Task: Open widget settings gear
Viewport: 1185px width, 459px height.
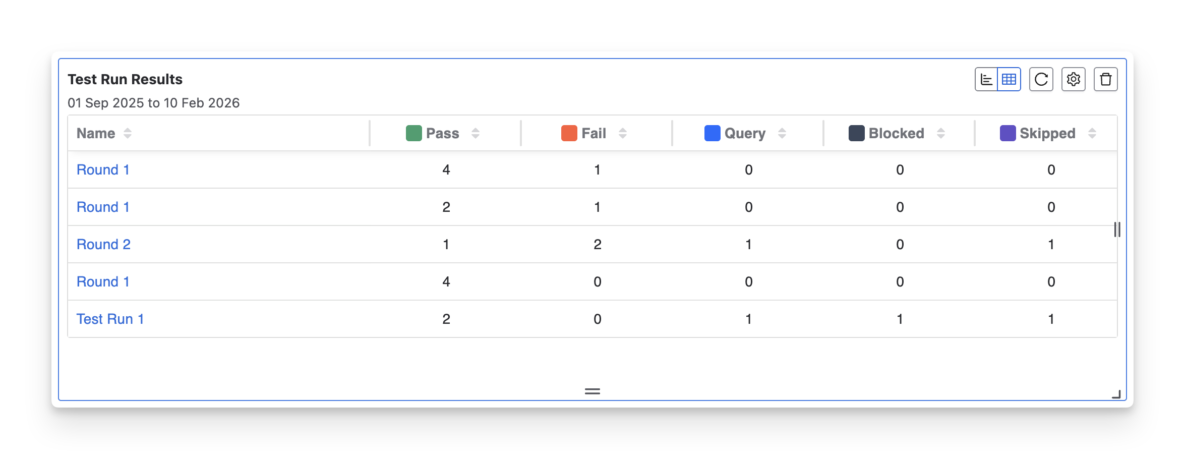Action: point(1074,80)
